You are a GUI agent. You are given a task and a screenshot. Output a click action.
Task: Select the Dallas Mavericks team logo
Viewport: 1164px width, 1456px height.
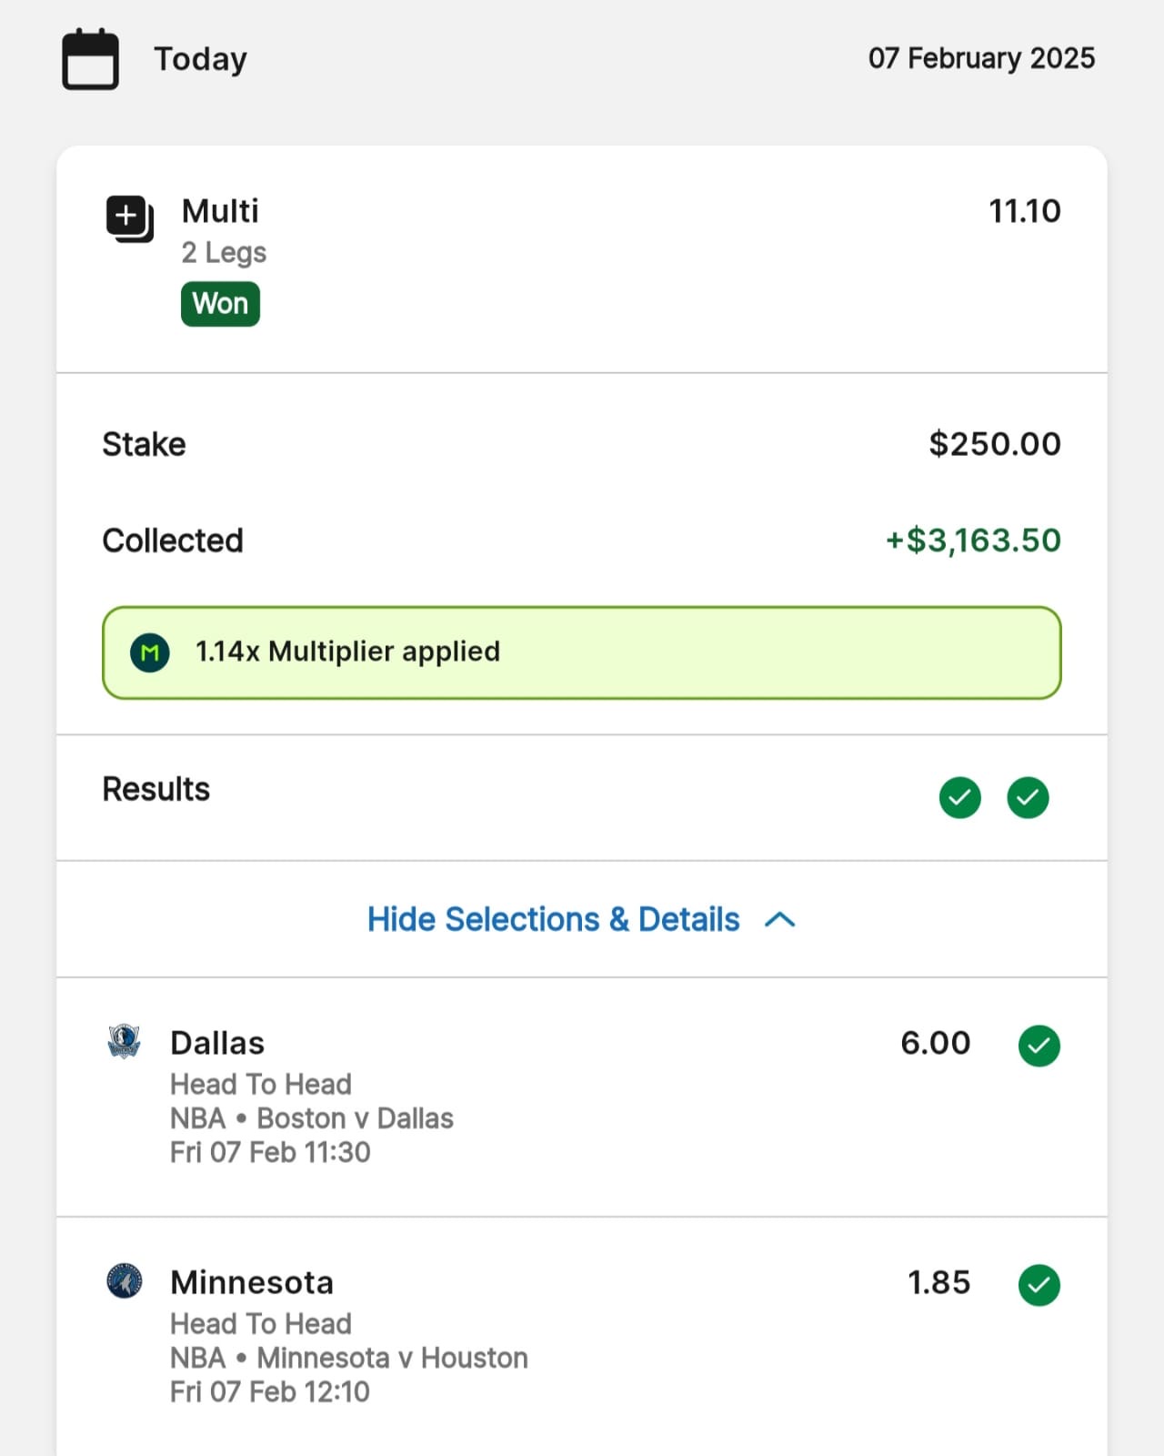(x=124, y=1041)
